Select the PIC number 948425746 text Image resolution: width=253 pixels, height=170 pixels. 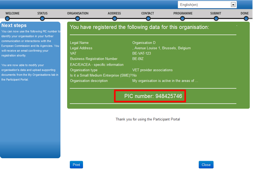point(153,96)
